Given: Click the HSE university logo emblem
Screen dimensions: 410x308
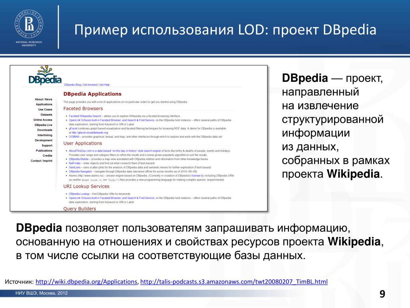Looking at the screenshot, I should 29,24.
